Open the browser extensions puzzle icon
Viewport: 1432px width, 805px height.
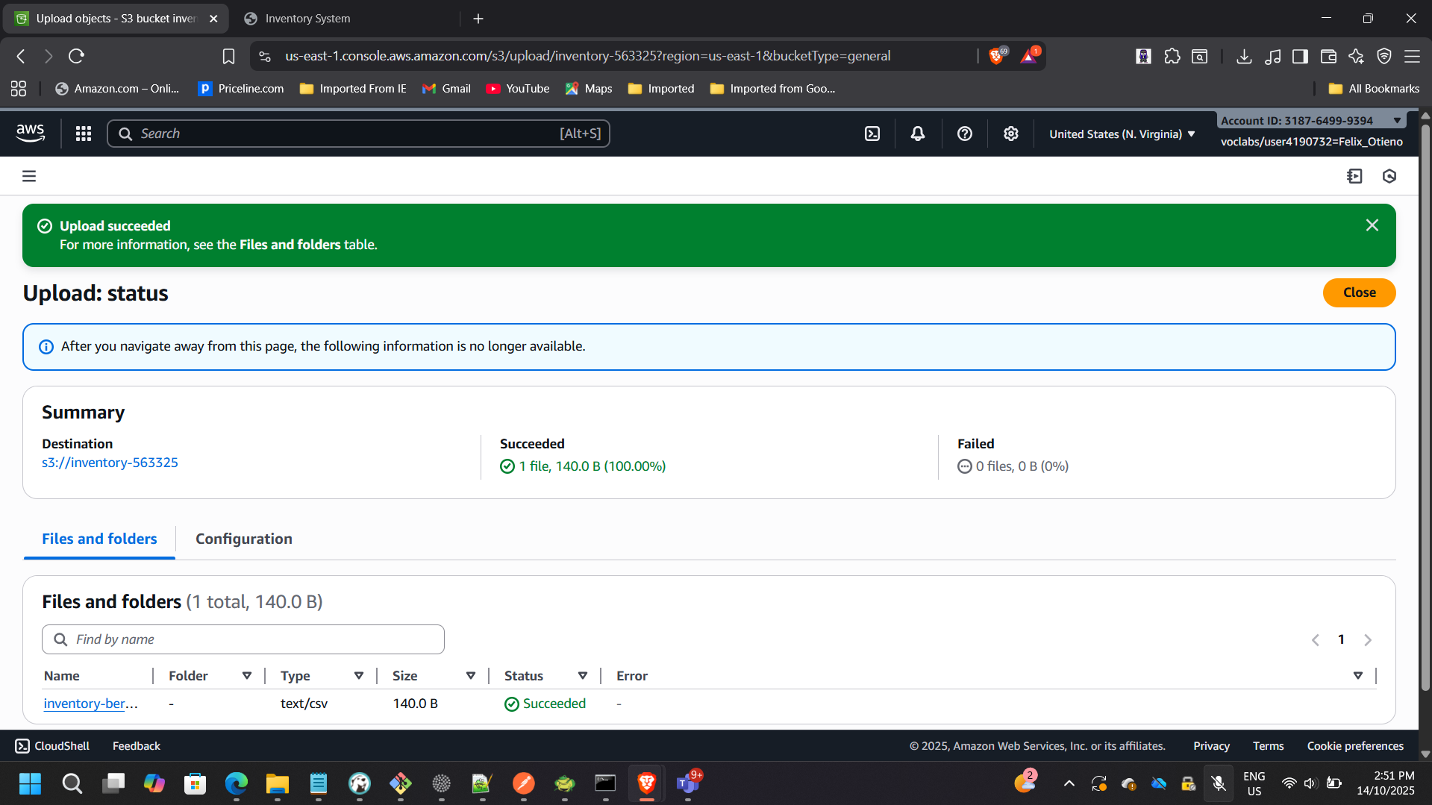click(x=1172, y=56)
